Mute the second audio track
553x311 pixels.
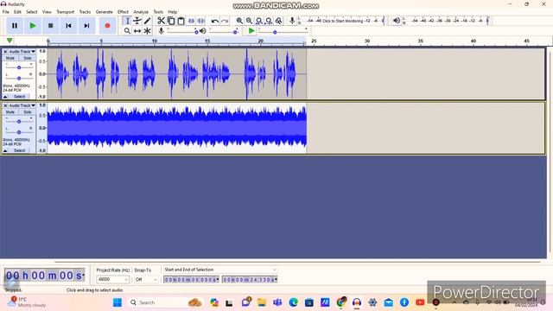(10, 111)
